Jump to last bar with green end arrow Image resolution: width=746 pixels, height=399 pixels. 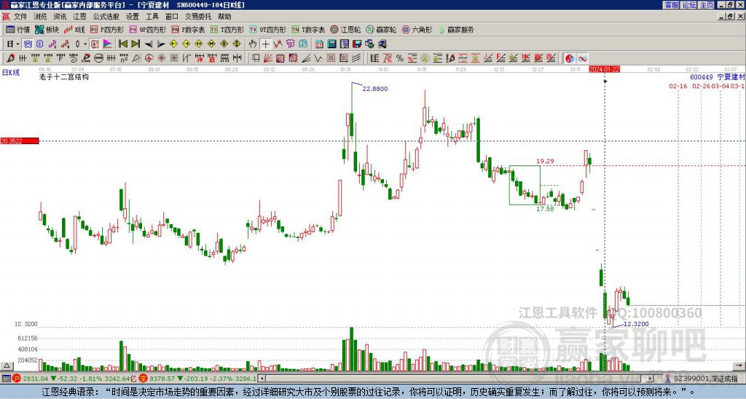[x=136, y=44]
